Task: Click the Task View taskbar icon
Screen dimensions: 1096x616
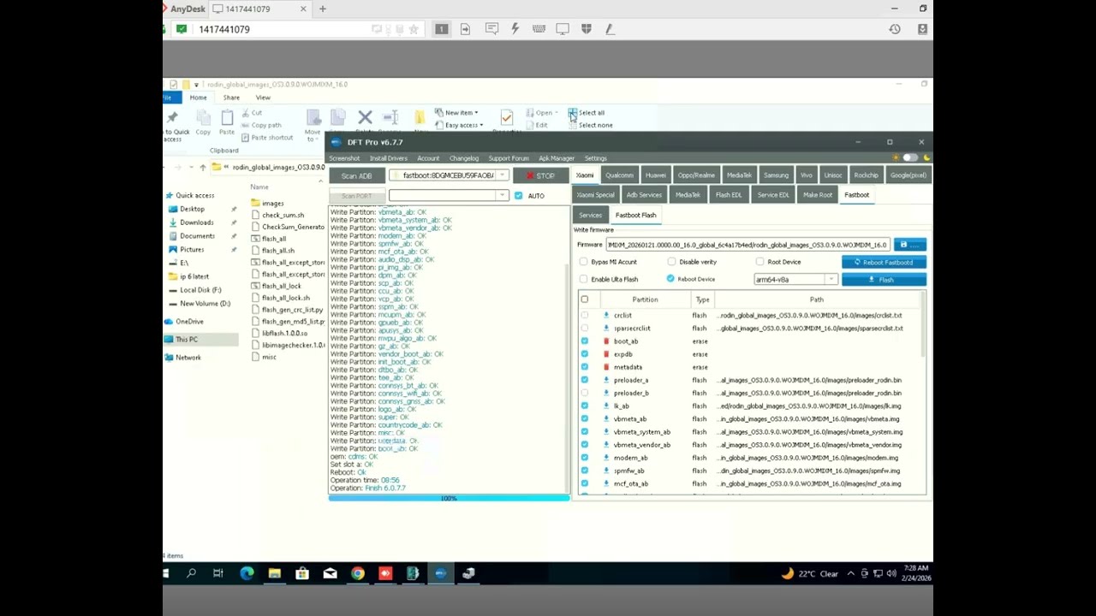Action: click(x=218, y=573)
